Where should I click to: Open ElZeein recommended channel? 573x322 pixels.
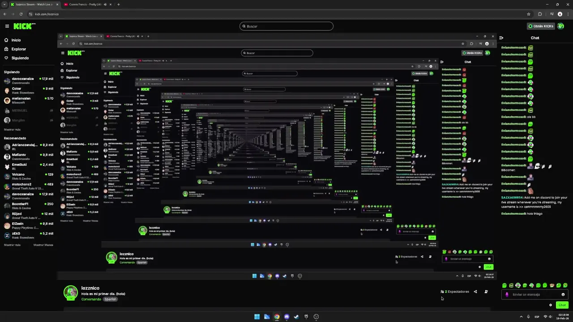tap(29, 225)
